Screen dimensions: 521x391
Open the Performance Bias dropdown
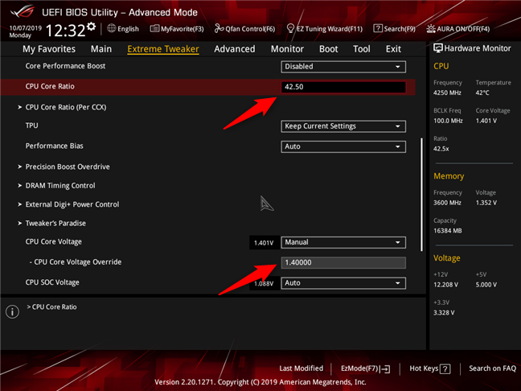[x=343, y=146]
